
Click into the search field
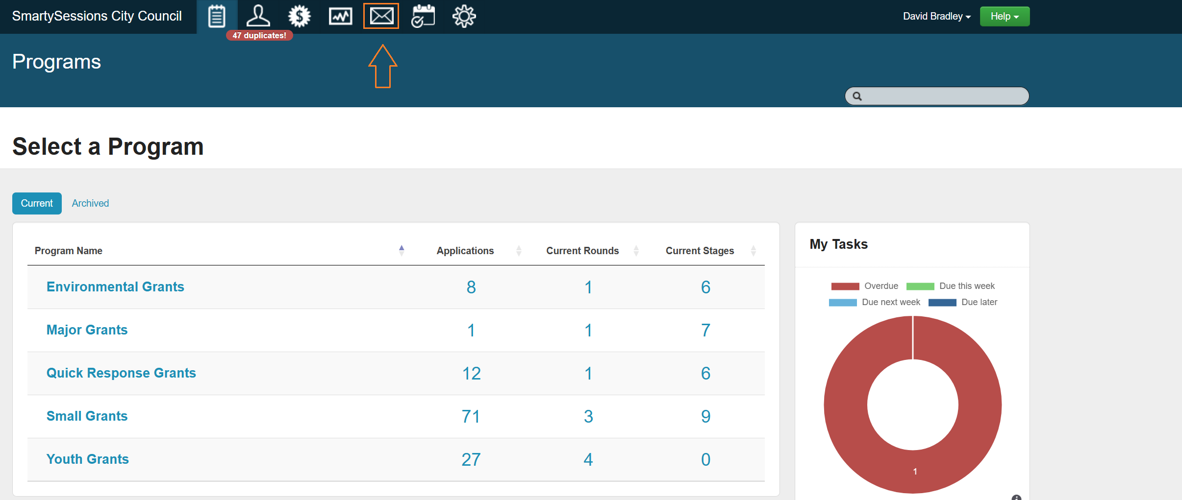click(941, 96)
